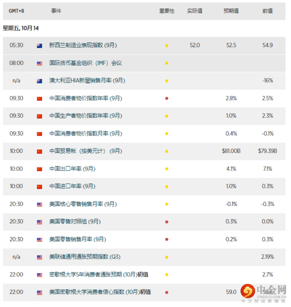Click the 实际值 column header
This screenshot has height=307, width=291.
(x=195, y=11)
